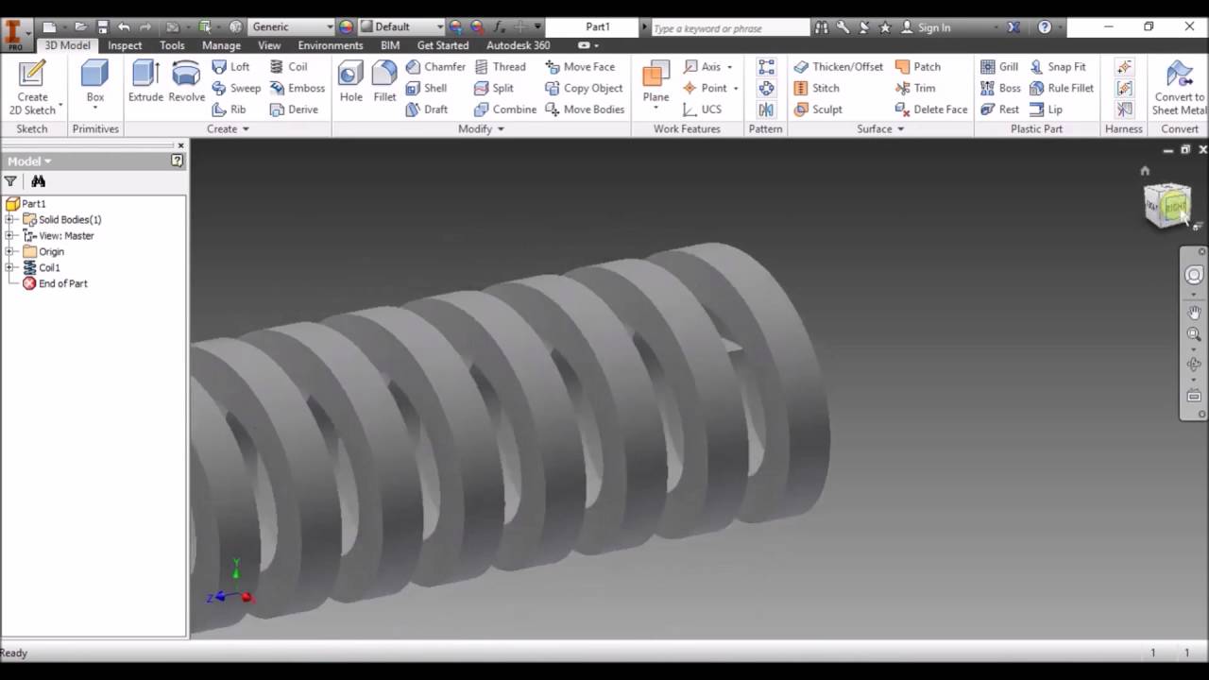Expand the Solid Bodies(1) node
Viewport: 1209px width, 680px height.
tap(9, 219)
